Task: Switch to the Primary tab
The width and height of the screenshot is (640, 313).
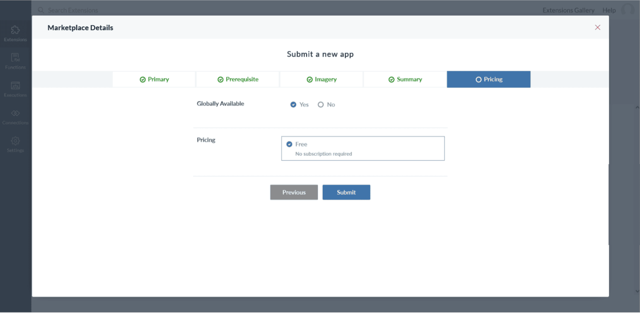Action: pos(154,79)
